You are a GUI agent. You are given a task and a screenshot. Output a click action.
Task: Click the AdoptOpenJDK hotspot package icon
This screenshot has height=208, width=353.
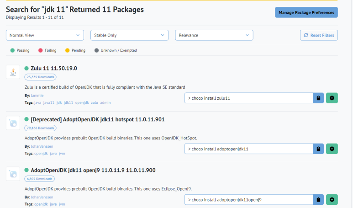pos(13,123)
